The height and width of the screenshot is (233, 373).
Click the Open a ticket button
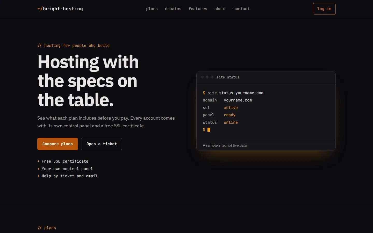pyautogui.click(x=102, y=144)
